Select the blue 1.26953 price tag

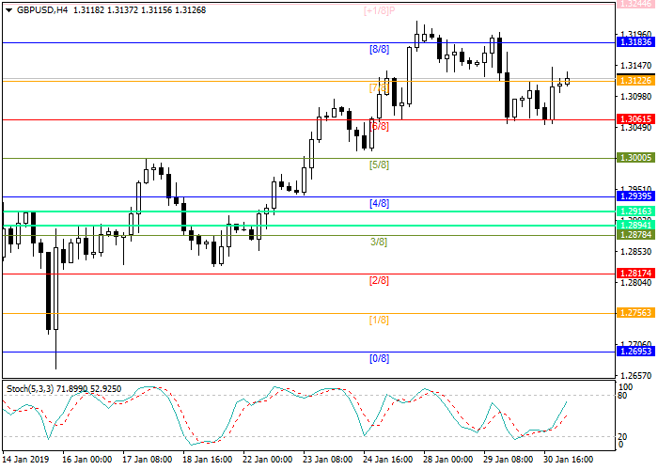tap(634, 352)
